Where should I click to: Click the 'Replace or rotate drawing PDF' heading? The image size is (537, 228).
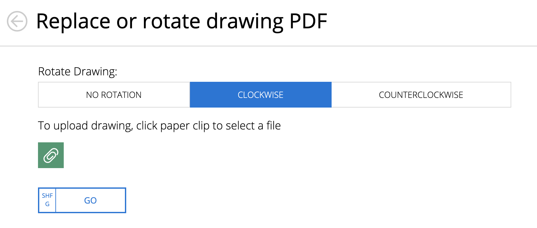coord(182,21)
